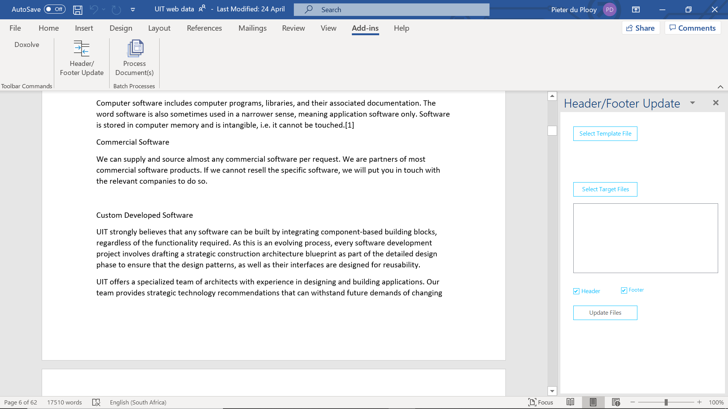Click English (South Africa) language indicator
Image resolution: width=728 pixels, height=409 pixels.
[138, 403]
